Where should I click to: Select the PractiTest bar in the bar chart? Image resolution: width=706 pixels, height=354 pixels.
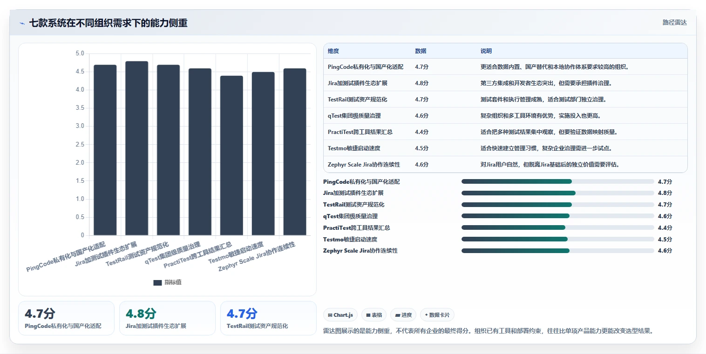(231, 155)
